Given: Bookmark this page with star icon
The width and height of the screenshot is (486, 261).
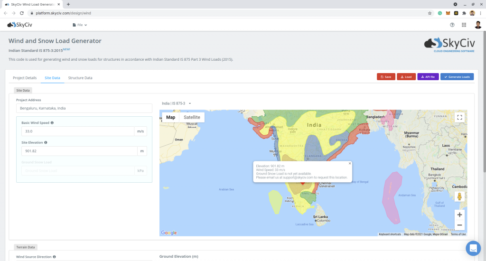Looking at the screenshot, I should click(x=430, y=13).
